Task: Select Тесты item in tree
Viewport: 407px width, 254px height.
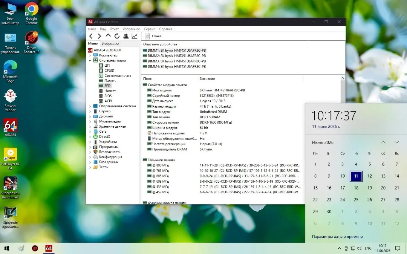Action: pyautogui.click(x=104, y=167)
